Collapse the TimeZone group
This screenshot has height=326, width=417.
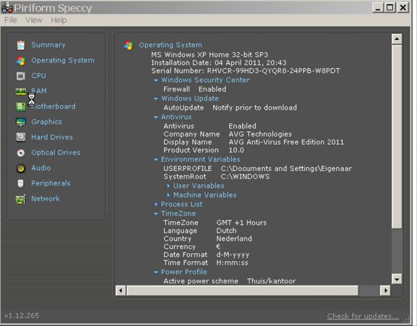pyautogui.click(x=156, y=214)
